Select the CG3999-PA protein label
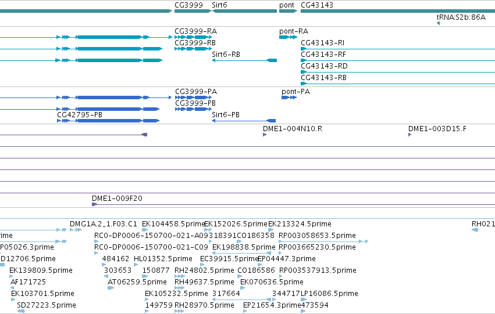 pos(196,92)
